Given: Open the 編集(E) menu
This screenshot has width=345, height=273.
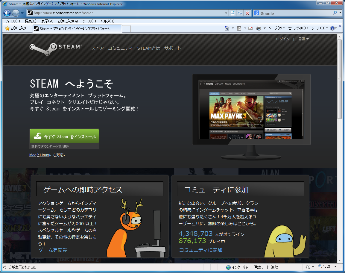Looking at the screenshot, I should [30, 21].
